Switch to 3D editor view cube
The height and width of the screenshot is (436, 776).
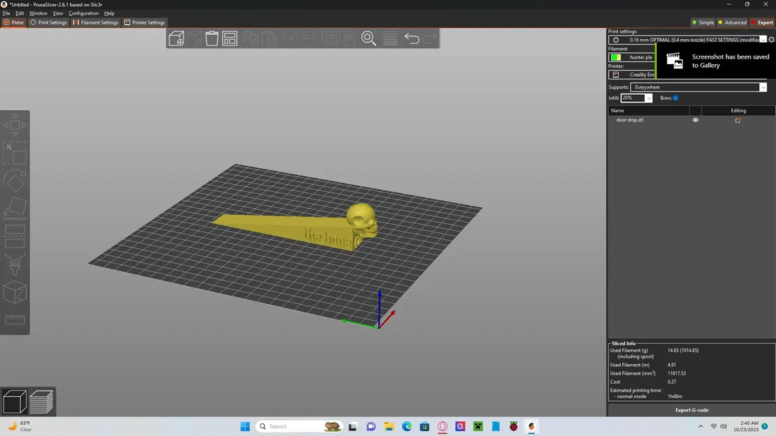[x=15, y=401]
